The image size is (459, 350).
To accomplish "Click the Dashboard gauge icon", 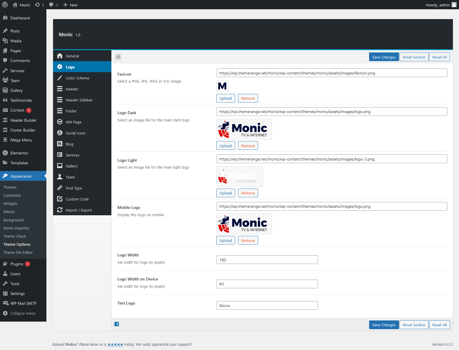I will point(5,18).
